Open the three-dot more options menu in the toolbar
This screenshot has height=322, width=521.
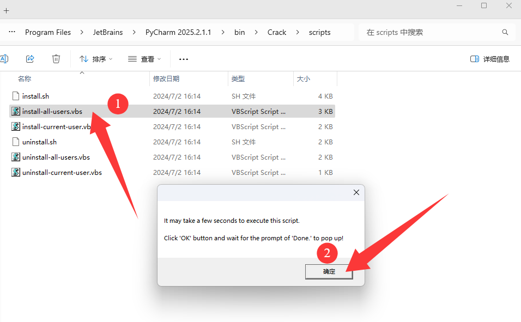pyautogui.click(x=184, y=59)
